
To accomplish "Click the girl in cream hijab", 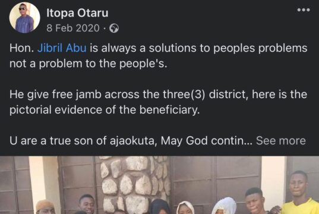I will (185, 207).
